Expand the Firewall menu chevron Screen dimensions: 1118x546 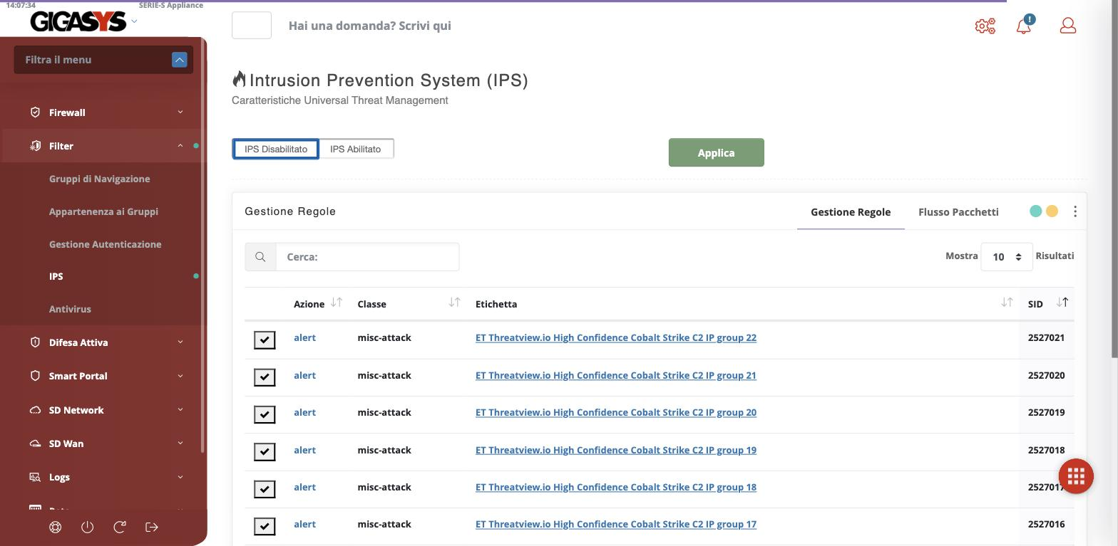180,112
